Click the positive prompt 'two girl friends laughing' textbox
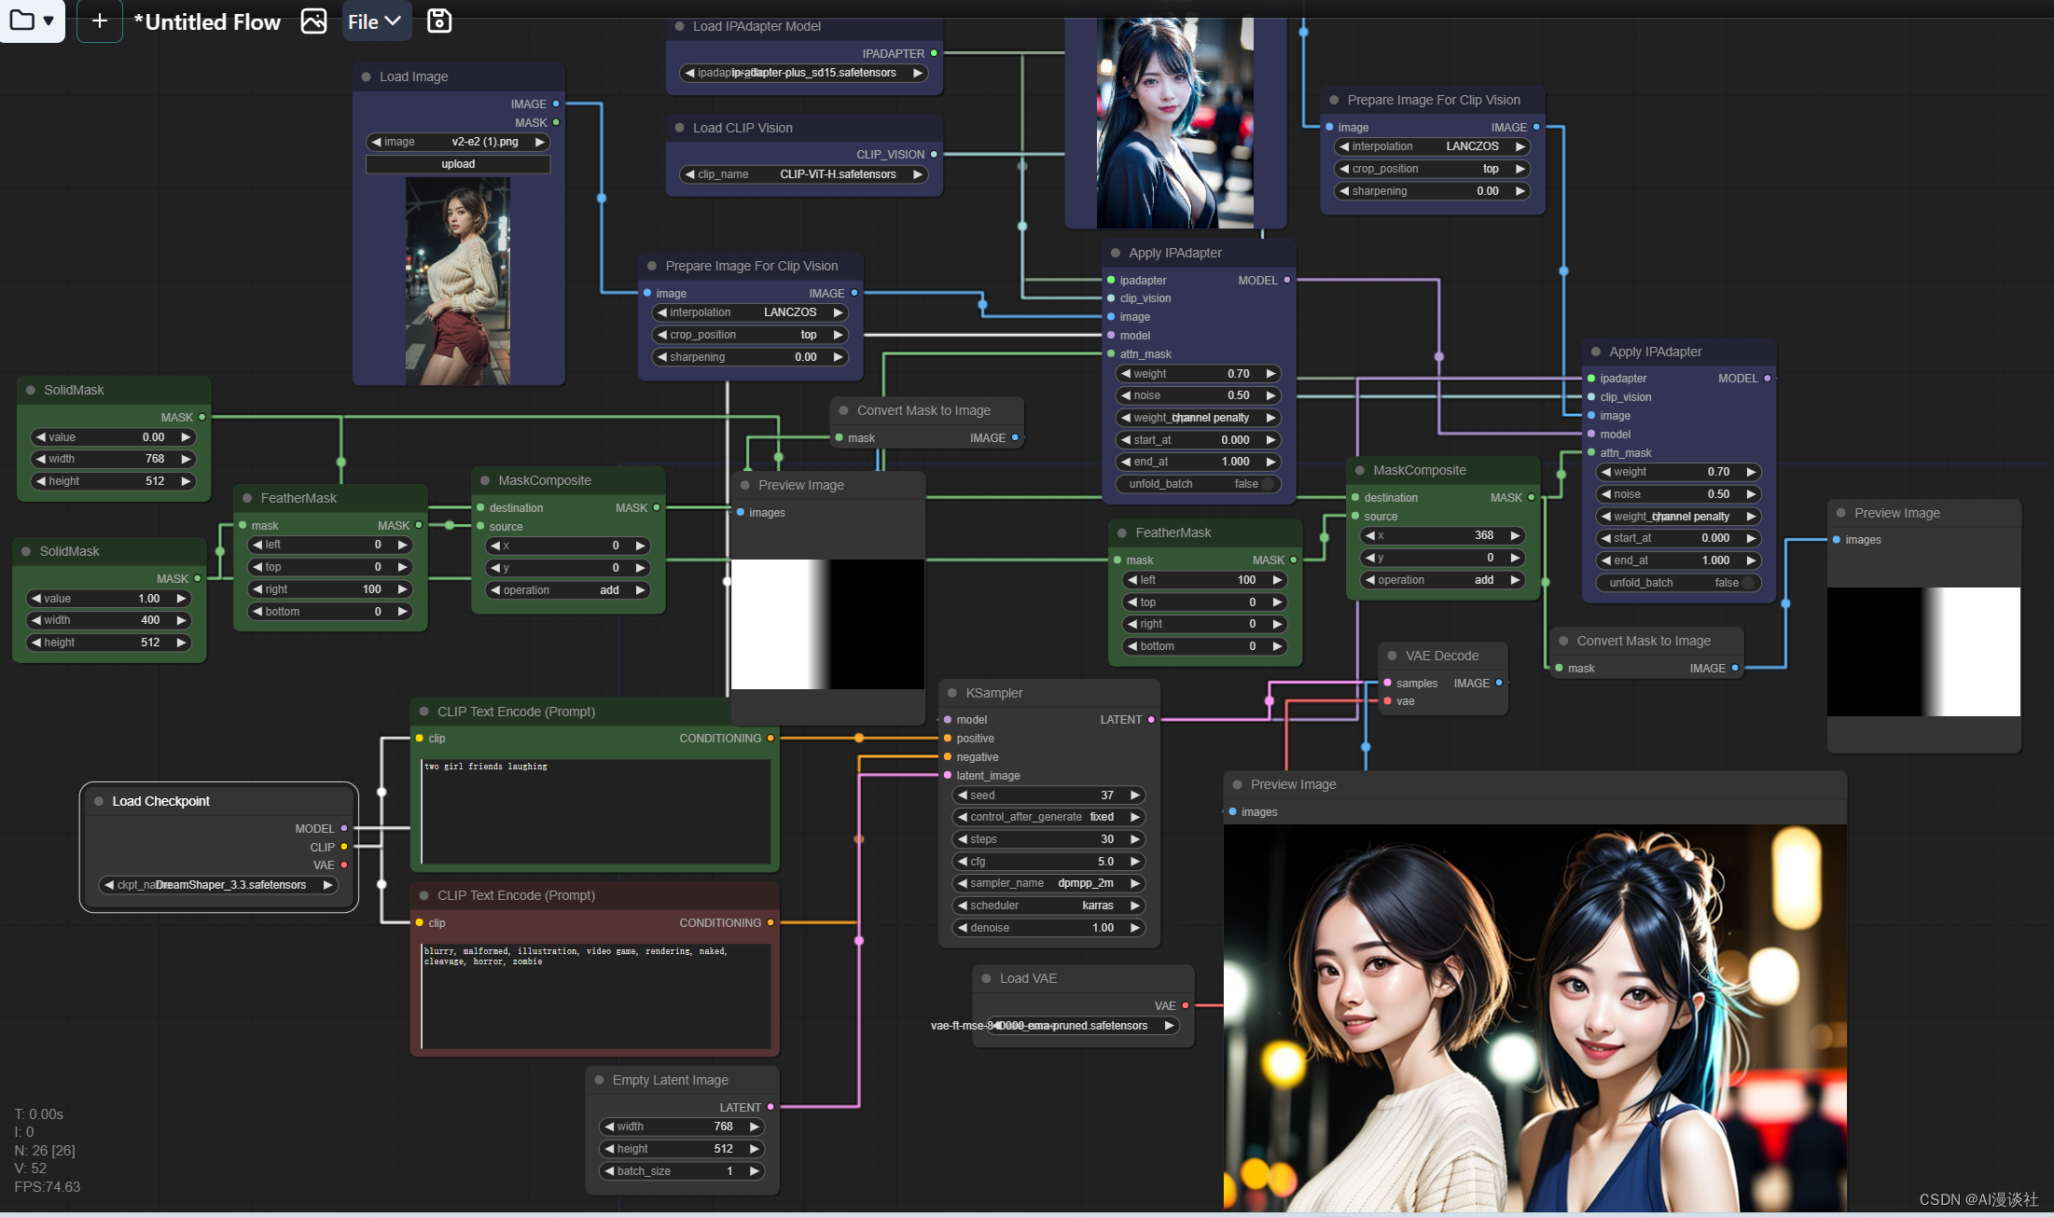 (595, 809)
